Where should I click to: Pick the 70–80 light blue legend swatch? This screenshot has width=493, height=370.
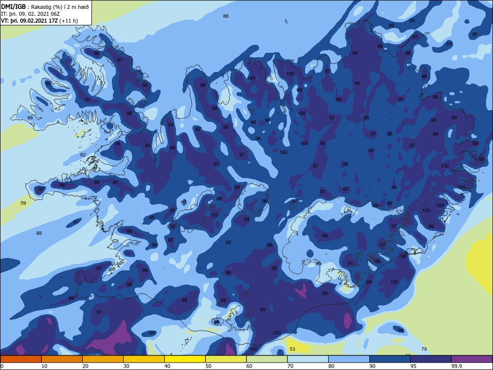coord(308,359)
